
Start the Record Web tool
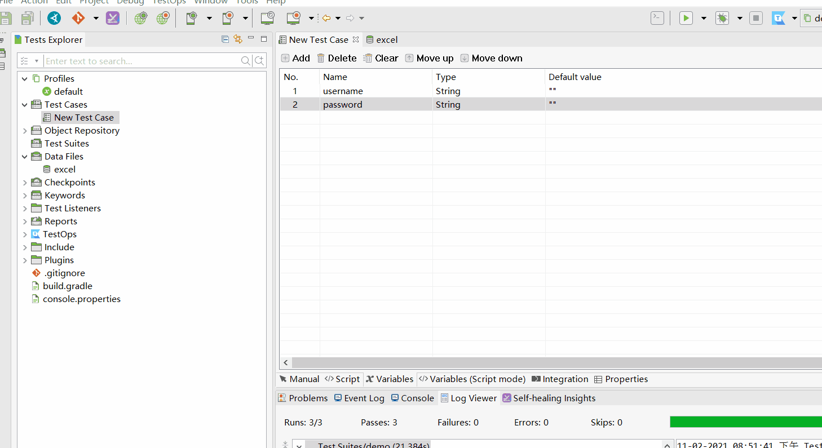tap(163, 18)
